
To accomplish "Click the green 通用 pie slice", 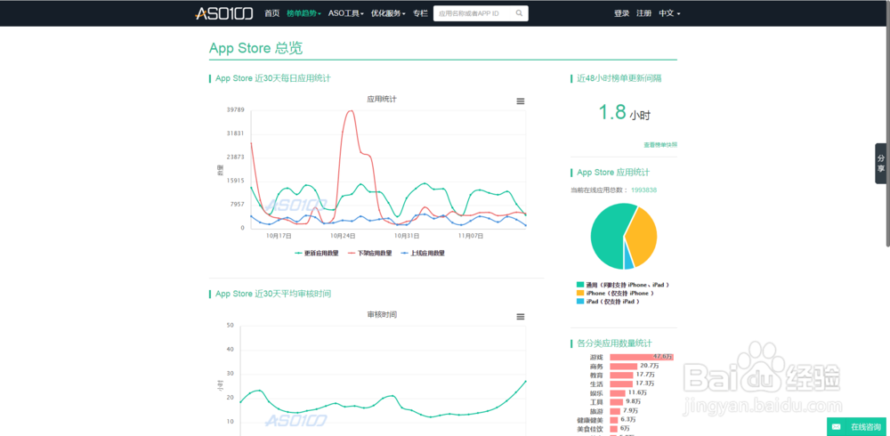I will (x=607, y=236).
